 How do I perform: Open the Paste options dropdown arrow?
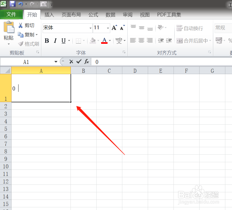(x=9, y=44)
